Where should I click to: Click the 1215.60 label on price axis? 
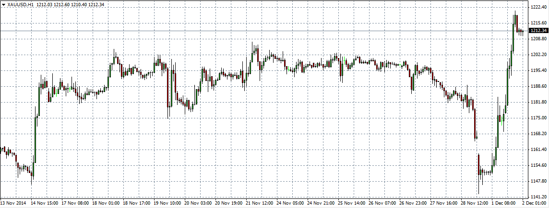[x=538, y=23]
